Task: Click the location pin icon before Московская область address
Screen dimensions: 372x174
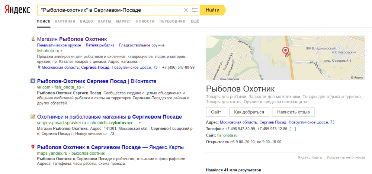Action: (x=39, y=68)
